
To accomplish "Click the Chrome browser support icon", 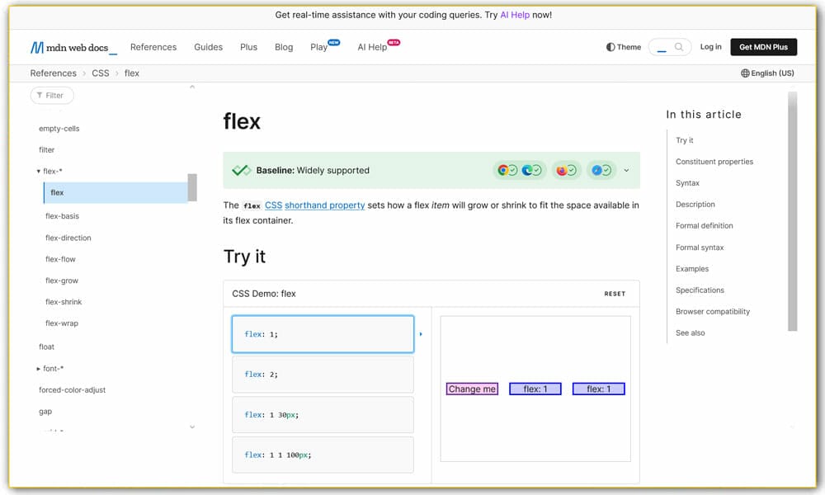I will (502, 171).
